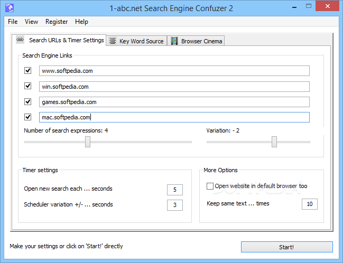Click the Number of search expressions slider handle

coord(88,142)
